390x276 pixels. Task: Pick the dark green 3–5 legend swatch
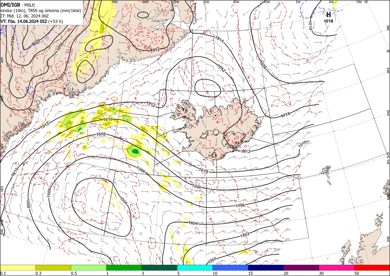(160, 267)
